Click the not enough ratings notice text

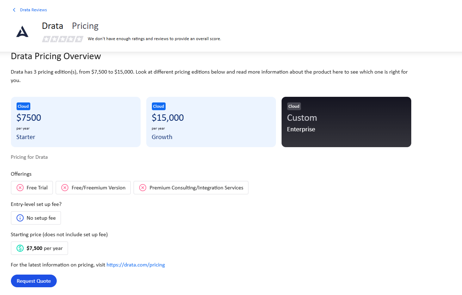[x=154, y=39]
